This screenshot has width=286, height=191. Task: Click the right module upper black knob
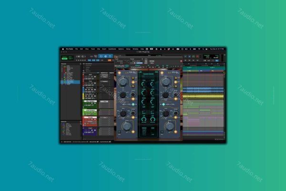pyautogui.click(x=165, y=95)
